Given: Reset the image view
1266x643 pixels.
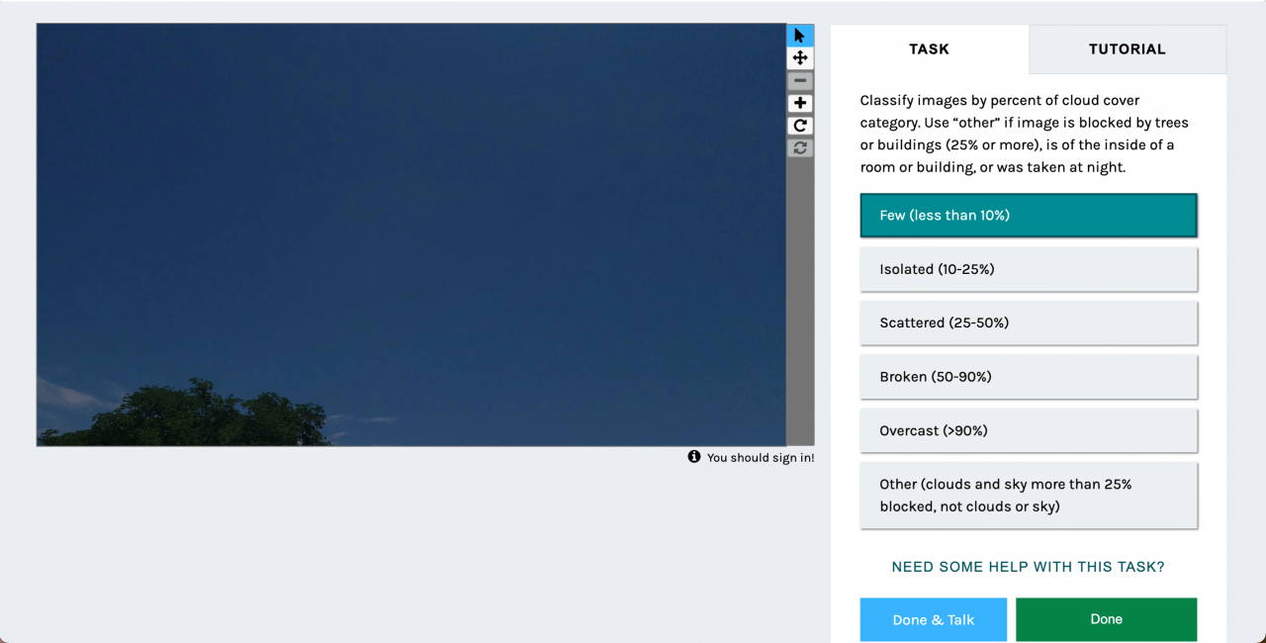Looking at the screenshot, I should [x=800, y=147].
